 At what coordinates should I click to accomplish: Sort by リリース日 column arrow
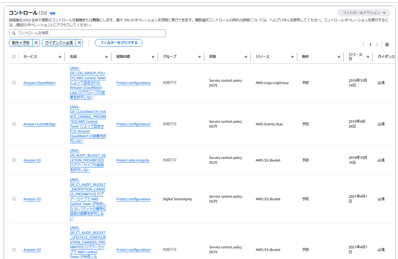368,57
